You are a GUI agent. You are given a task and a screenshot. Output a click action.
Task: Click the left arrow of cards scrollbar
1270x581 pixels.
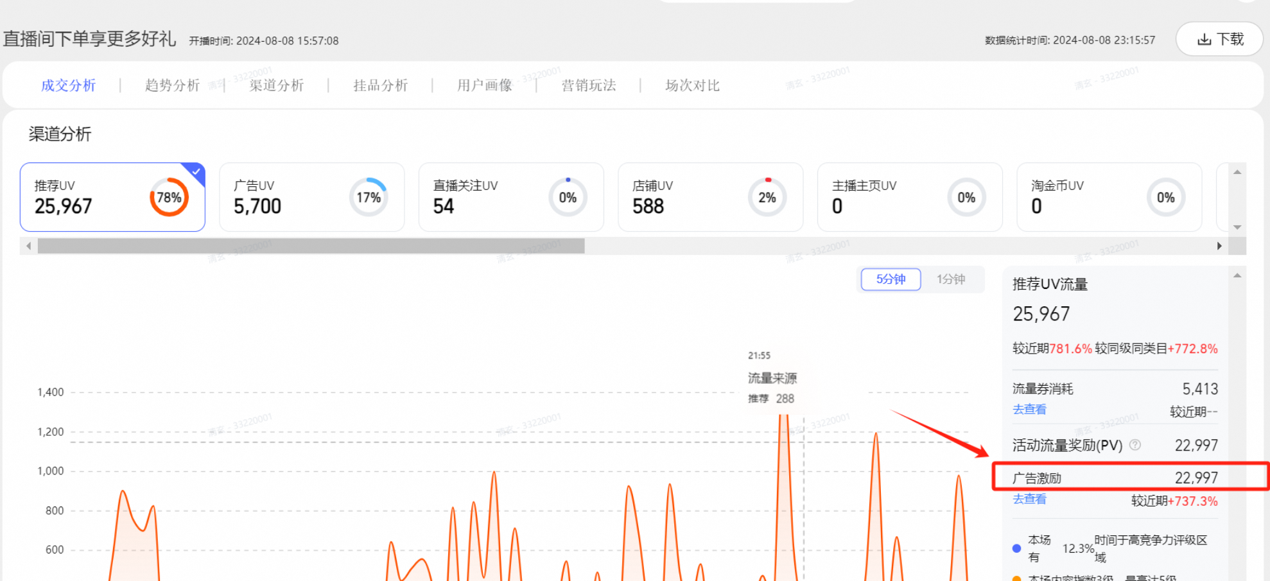click(28, 246)
